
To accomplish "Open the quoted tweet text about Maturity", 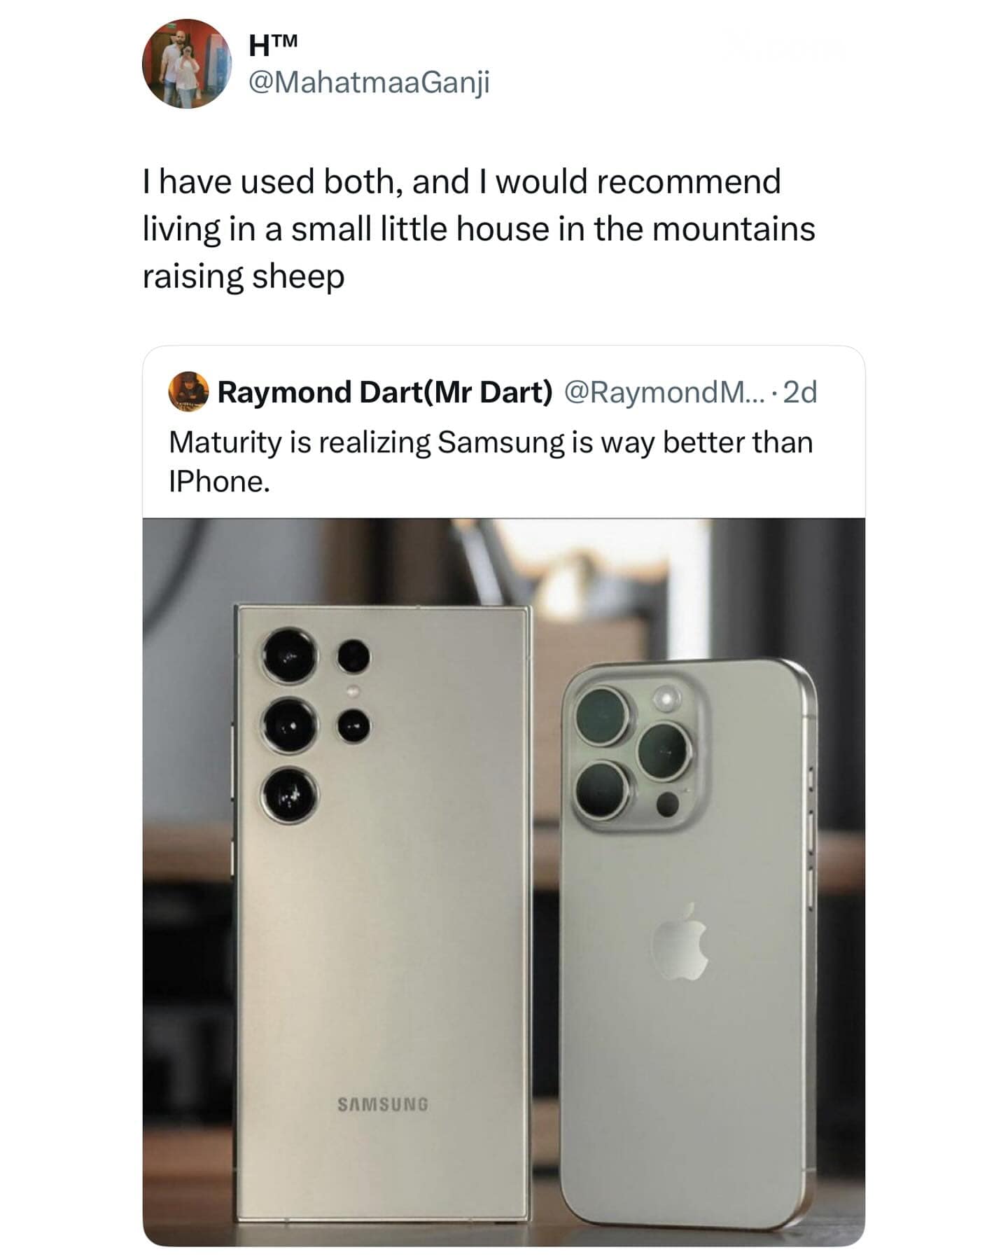I will point(490,461).
